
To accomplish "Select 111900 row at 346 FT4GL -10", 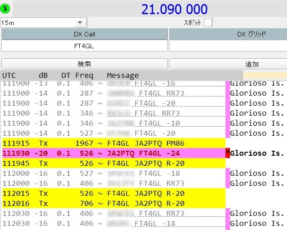I will (x=114, y=123).
